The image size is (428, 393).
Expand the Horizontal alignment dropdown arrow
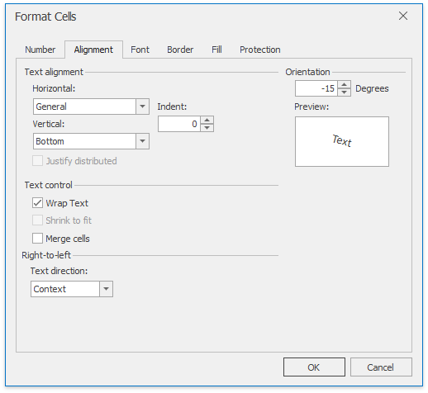click(142, 107)
